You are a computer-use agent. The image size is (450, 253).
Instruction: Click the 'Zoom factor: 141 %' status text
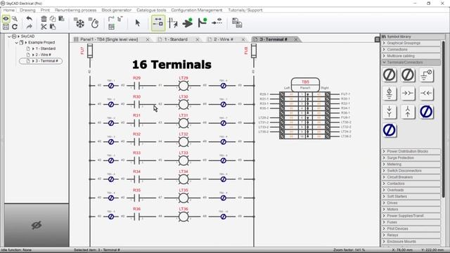tap(349, 250)
